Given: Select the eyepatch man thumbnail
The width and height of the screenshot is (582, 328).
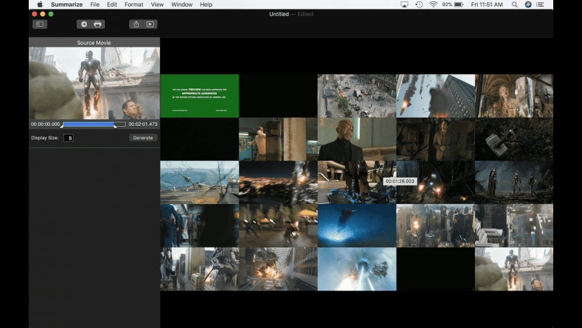Looking at the screenshot, I should (x=357, y=139).
